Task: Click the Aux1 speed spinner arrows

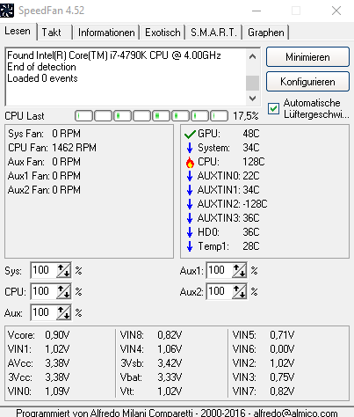Action: point(239,270)
